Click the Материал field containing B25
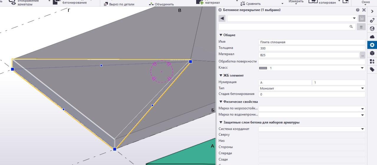Screen dimensions: 377x165 coord(309,55)
